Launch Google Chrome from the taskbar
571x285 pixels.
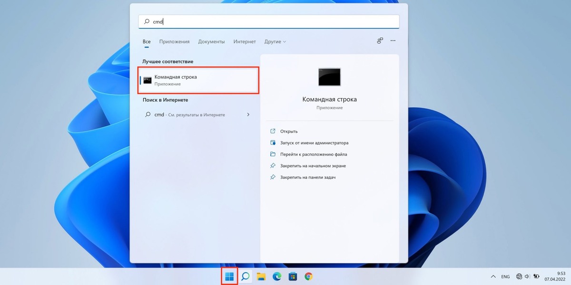pos(308,276)
